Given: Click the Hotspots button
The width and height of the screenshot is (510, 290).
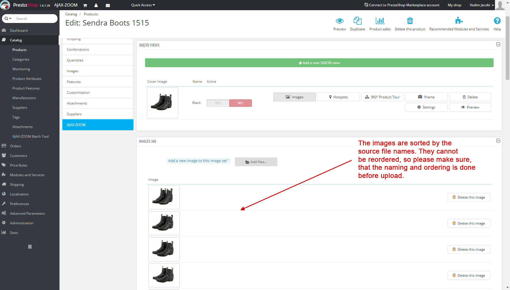Looking at the screenshot, I should tap(338, 97).
